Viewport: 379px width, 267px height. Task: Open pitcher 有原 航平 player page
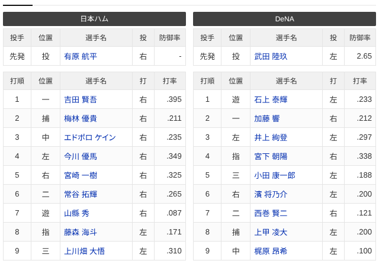coord(81,56)
